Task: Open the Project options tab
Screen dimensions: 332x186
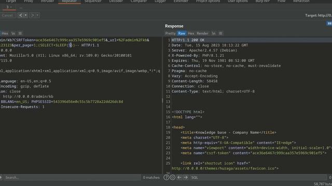Action: pos(208,1)
